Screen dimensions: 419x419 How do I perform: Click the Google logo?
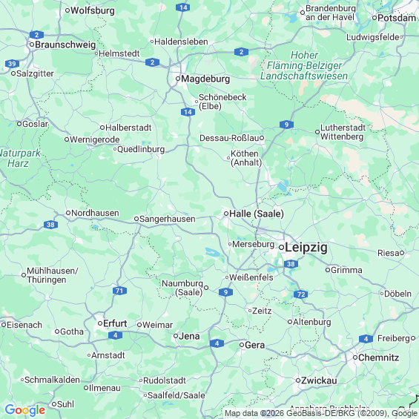[x=25, y=410]
